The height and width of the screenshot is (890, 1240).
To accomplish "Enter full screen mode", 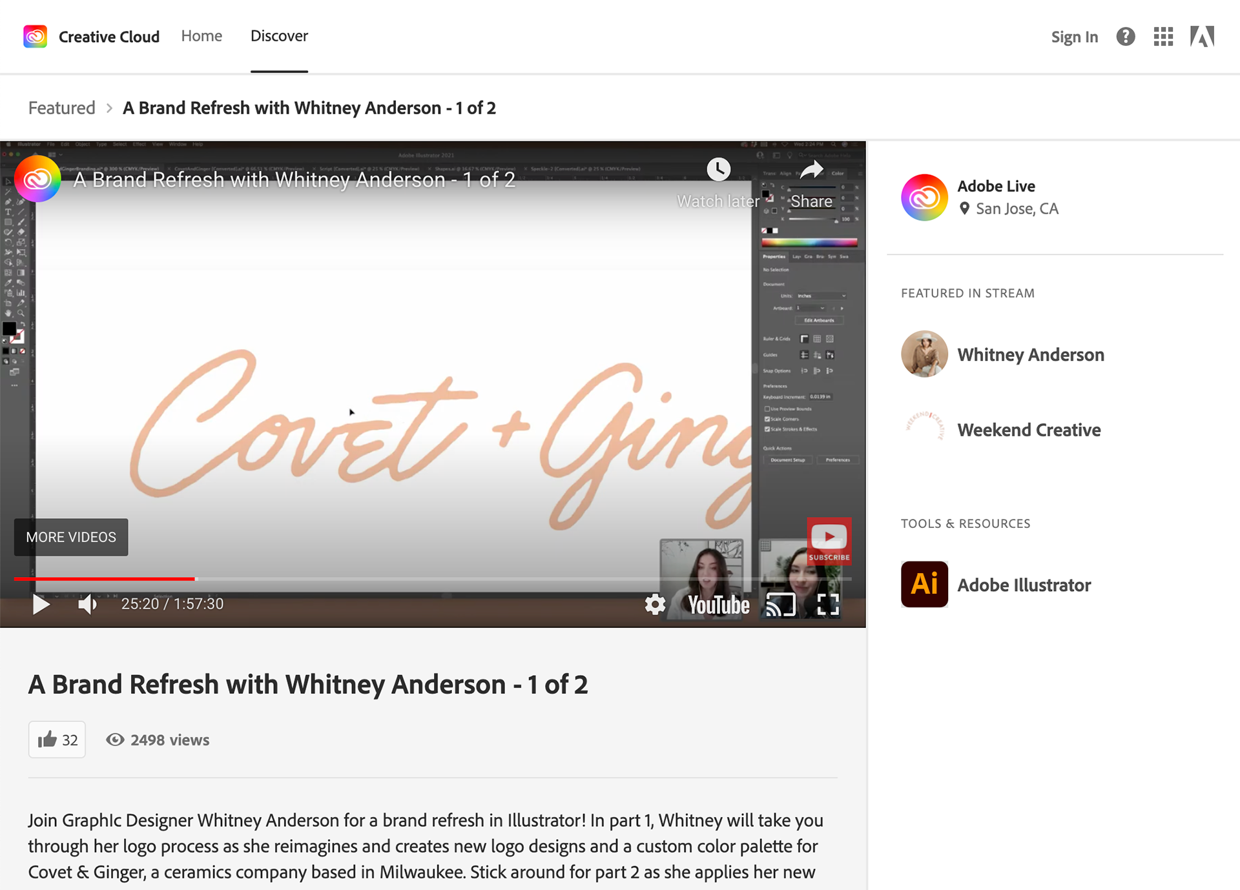I will [x=828, y=605].
